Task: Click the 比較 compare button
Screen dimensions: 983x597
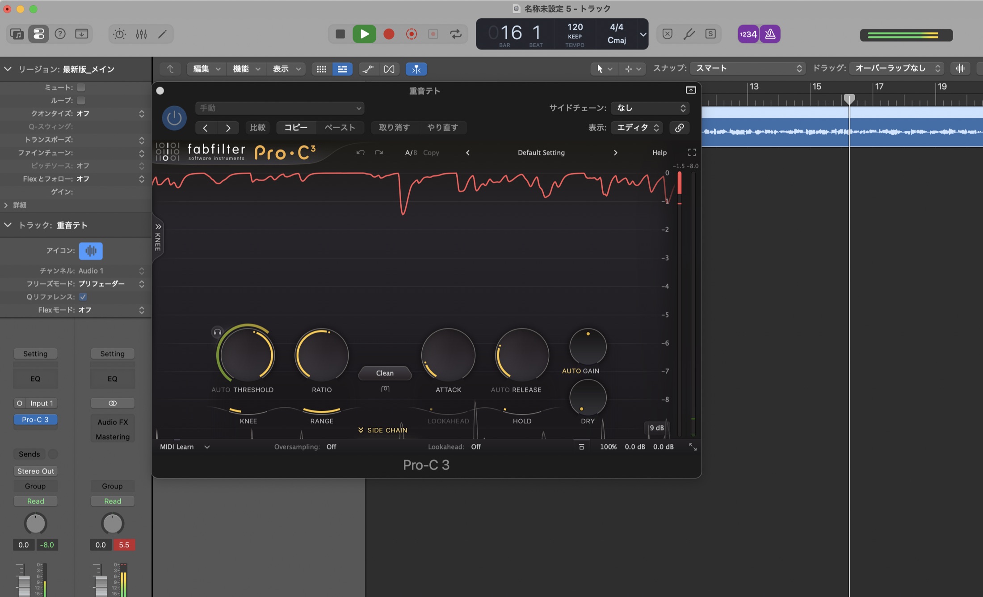Action: [257, 128]
